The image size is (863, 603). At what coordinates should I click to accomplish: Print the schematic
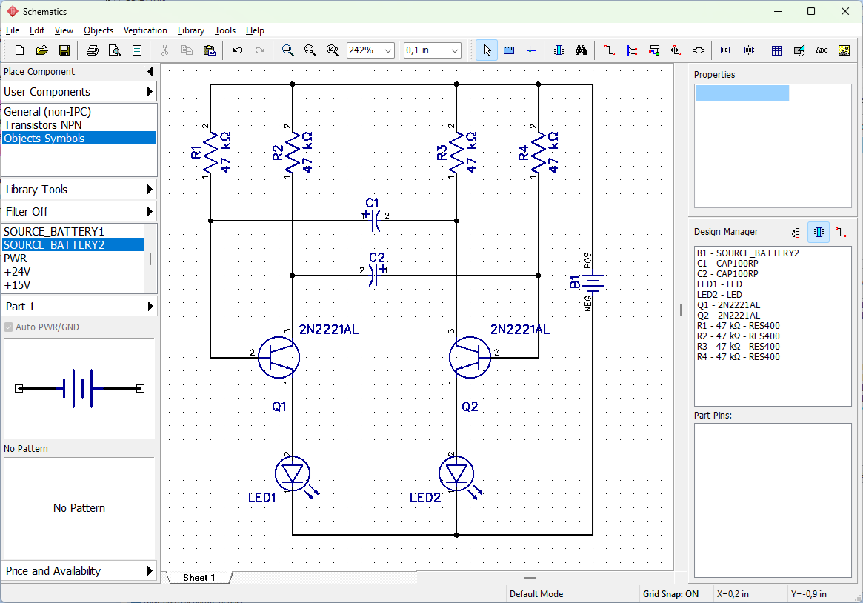[93, 50]
